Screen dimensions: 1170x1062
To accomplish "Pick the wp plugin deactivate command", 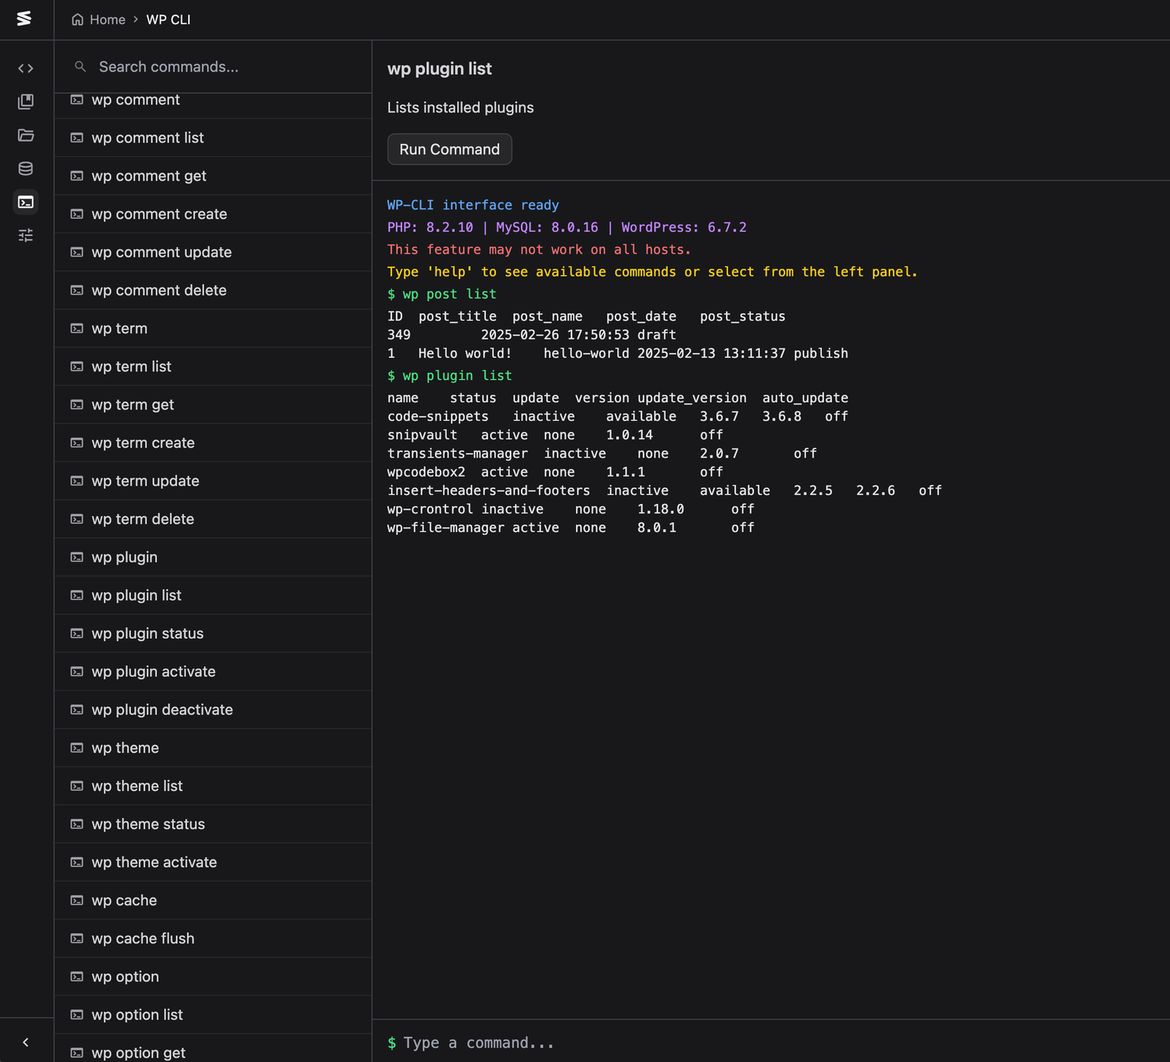I will (x=213, y=710).
